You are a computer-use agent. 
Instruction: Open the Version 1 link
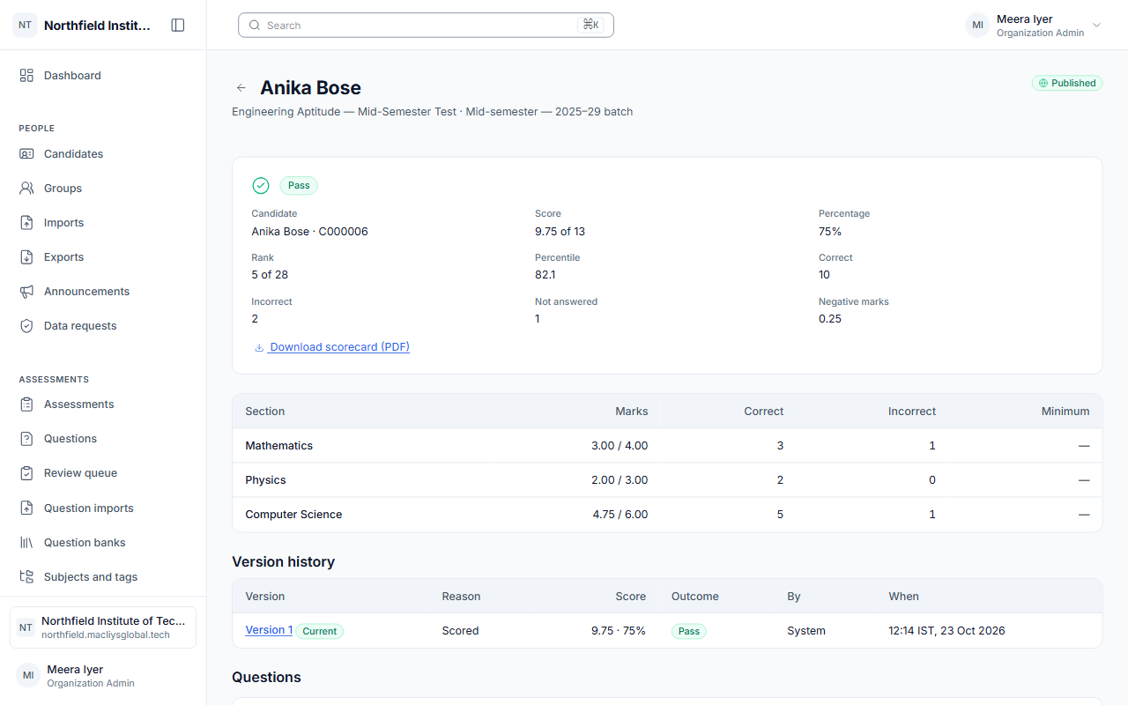pyautogui.click(x=269, y=630)
